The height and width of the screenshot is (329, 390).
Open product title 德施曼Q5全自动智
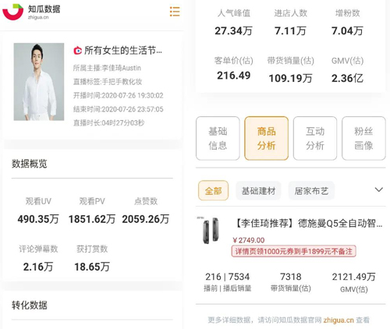309,223
